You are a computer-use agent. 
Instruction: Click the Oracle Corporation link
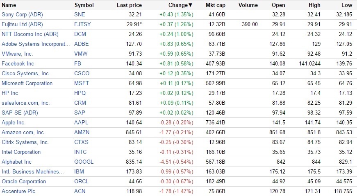coord(24,182)
